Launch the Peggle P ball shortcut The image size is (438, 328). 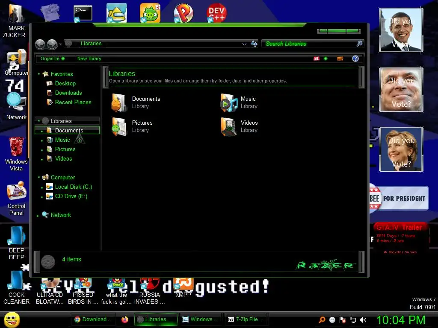point(183,13)
